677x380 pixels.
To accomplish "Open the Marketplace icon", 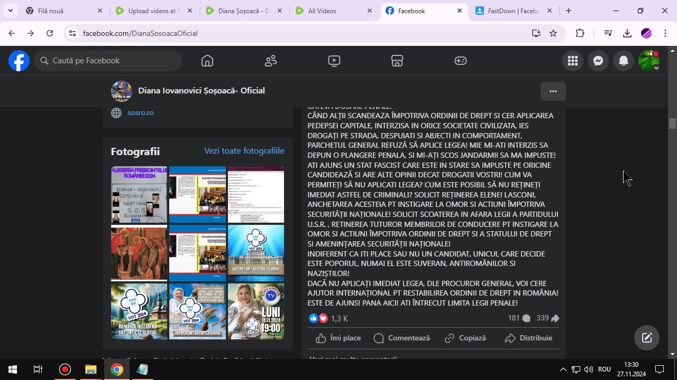I will coord(397,61).
